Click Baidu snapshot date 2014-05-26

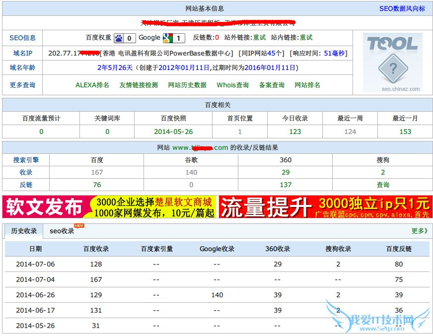(173, 132)
